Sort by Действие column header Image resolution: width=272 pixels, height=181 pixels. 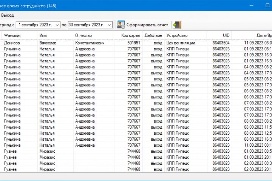tap(153, 35)
